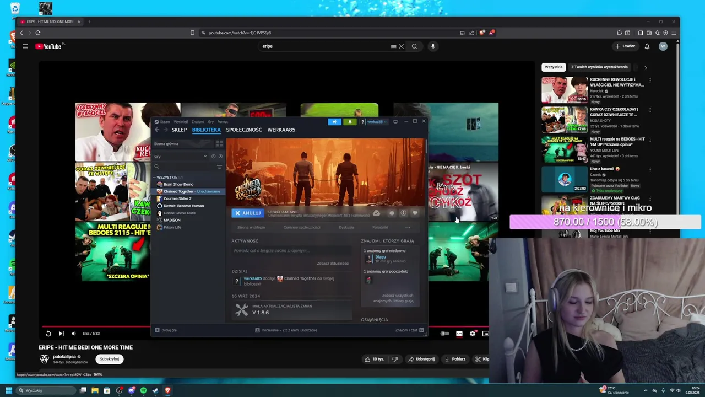Dislike the video with thumbs down
Viewport: 705px width, 397px height.
click(x=395, y=359)
